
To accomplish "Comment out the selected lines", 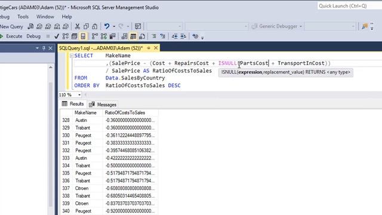I will pyautogui.click(x=154, y=36).
